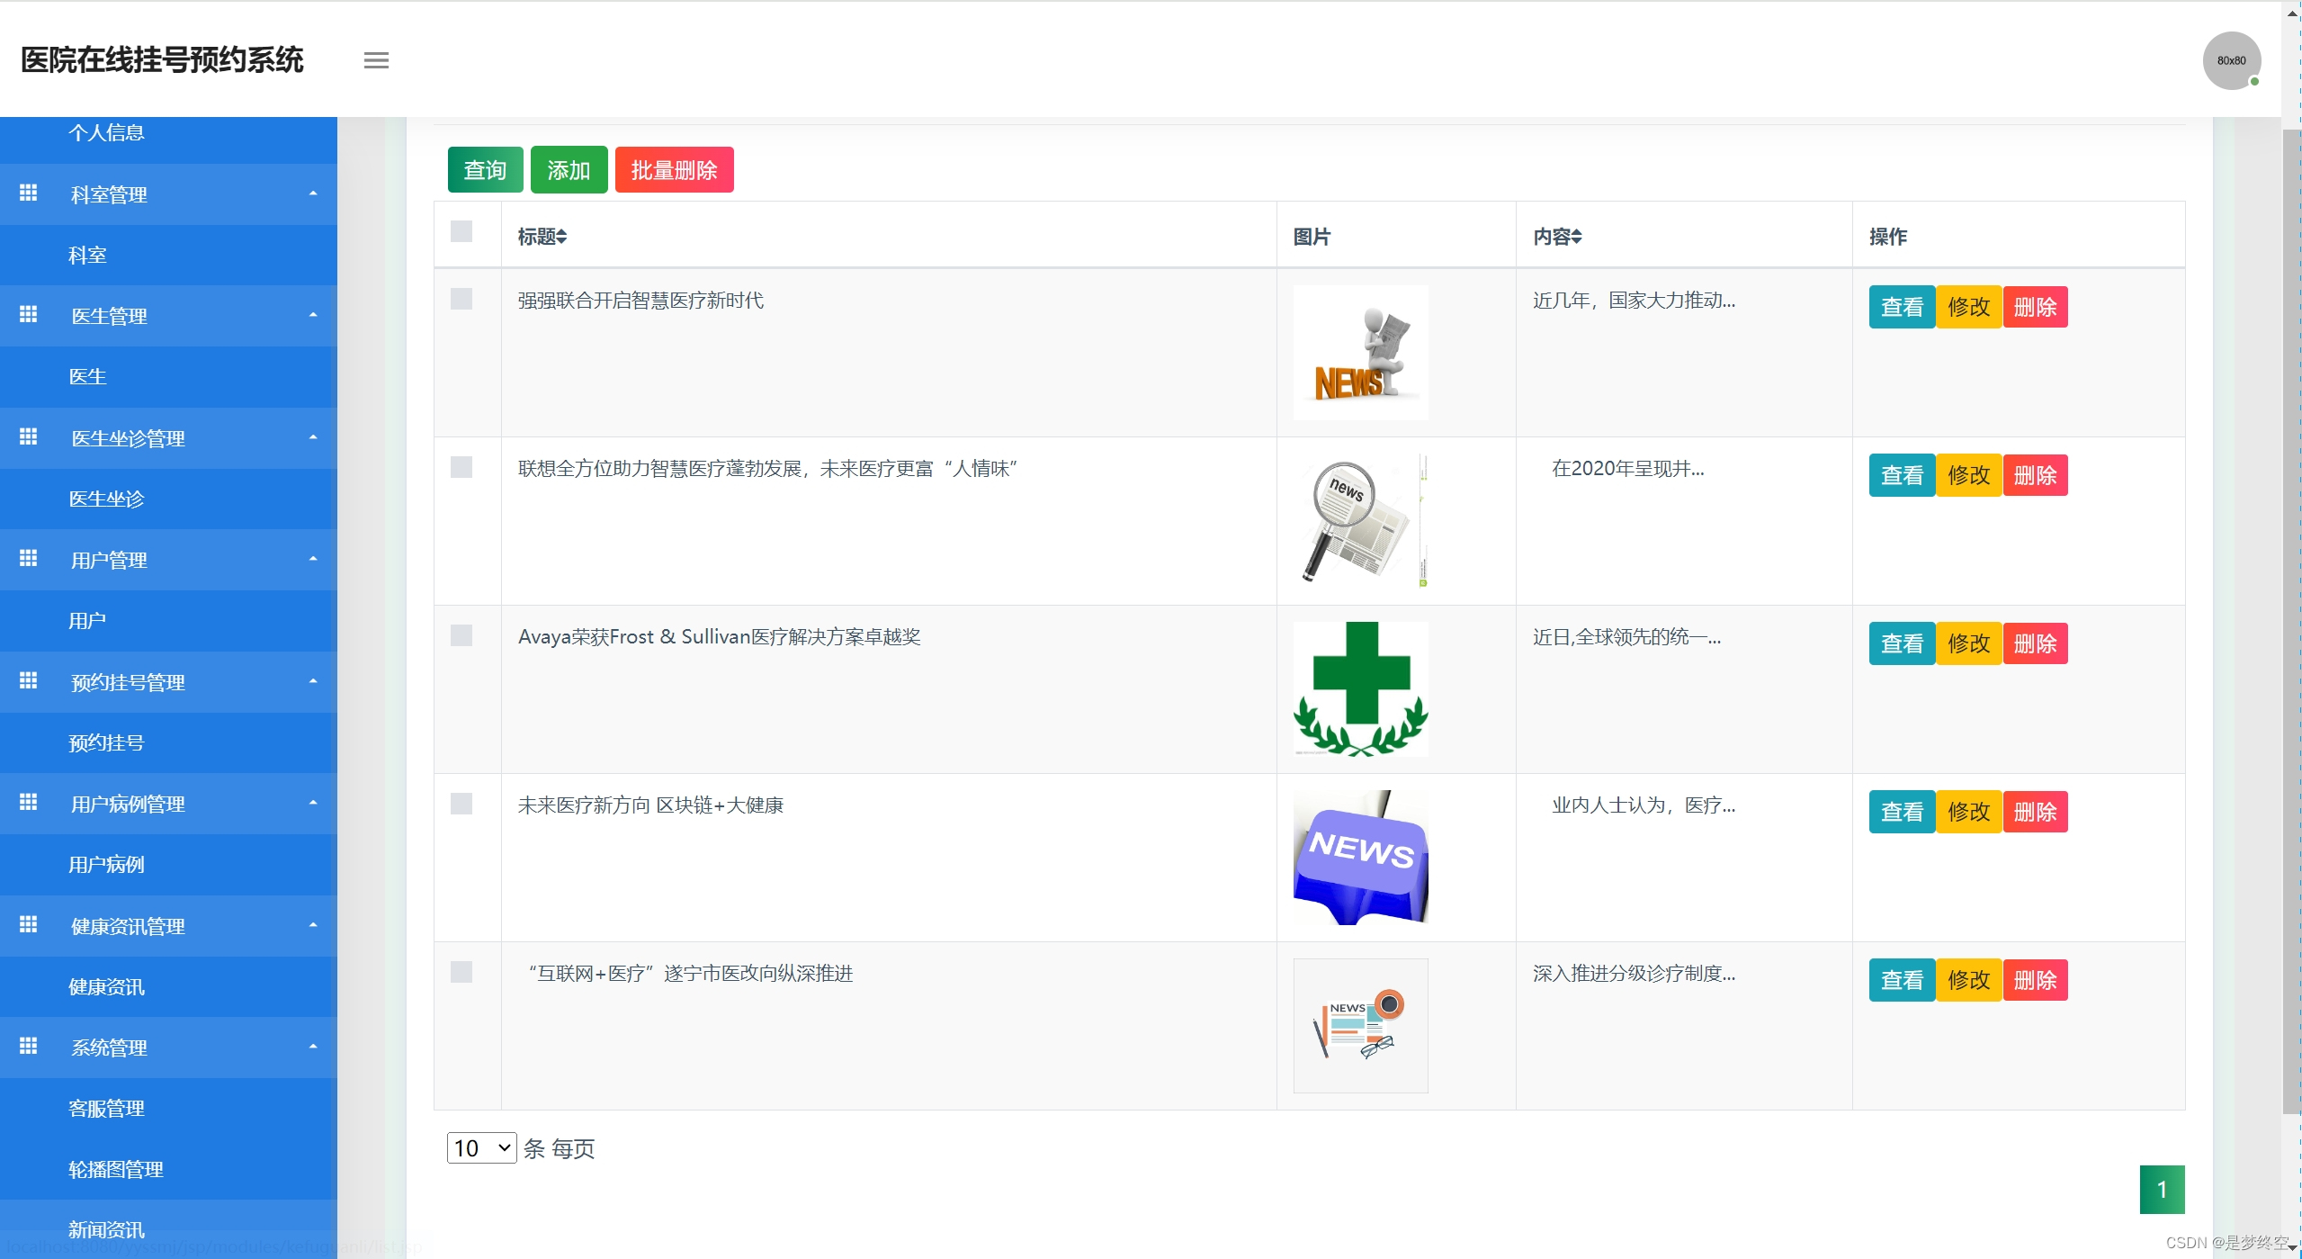Image resolution: width=2302 pixels, height=1259 pixels.
Task: View the 联想全方位助力智慧医疗 entry with 查看
Action: point(1903,476)
